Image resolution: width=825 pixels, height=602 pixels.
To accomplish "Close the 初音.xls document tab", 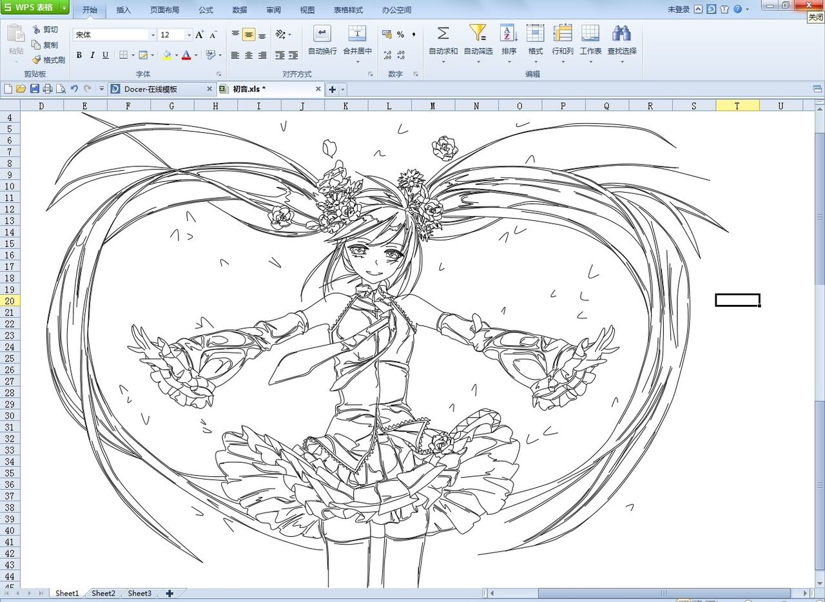I will point(318,89).
